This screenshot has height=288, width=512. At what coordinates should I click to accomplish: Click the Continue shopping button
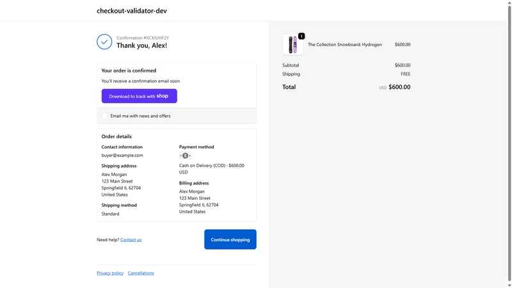coord(230,239)
